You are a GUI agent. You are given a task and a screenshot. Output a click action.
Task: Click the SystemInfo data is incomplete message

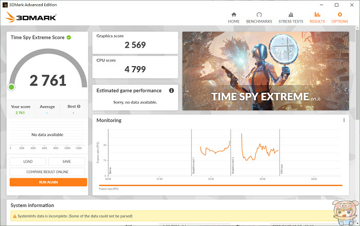click(75, 216)
